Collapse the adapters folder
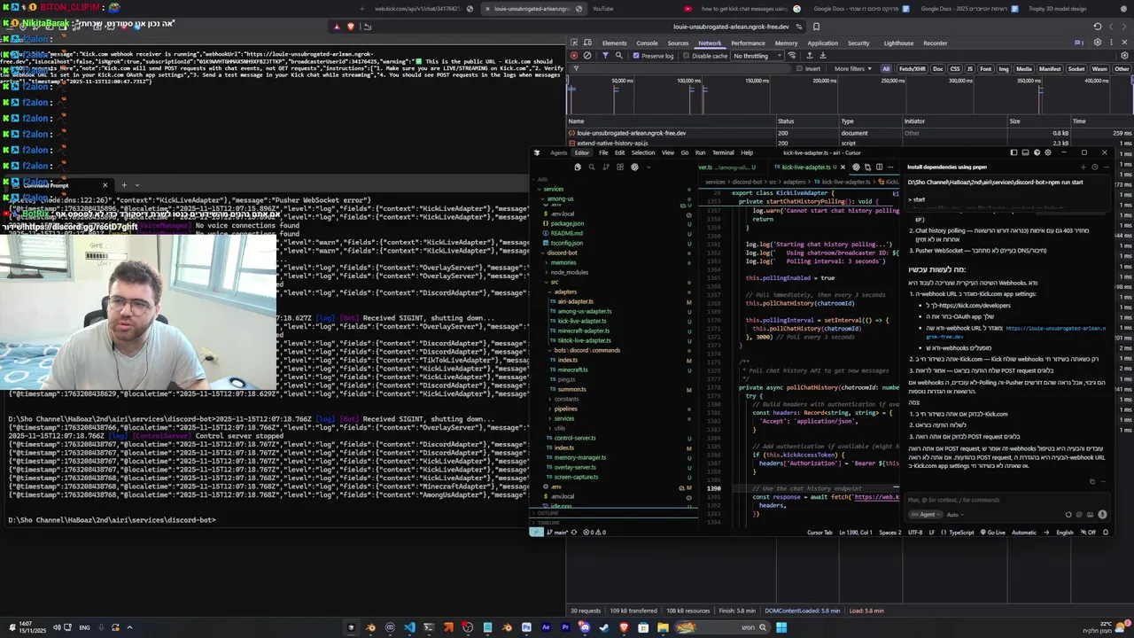Screen dimensions: 1134x638 (565, 292)
